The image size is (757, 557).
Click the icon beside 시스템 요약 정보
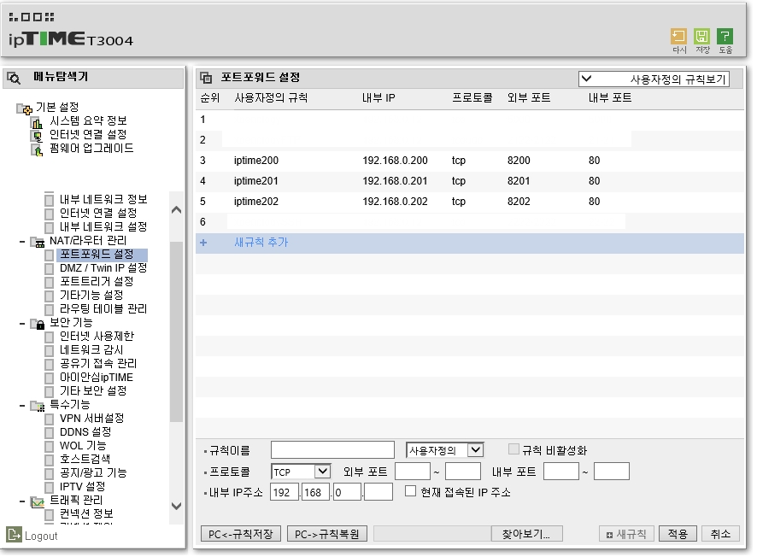(x=37, y=122)
